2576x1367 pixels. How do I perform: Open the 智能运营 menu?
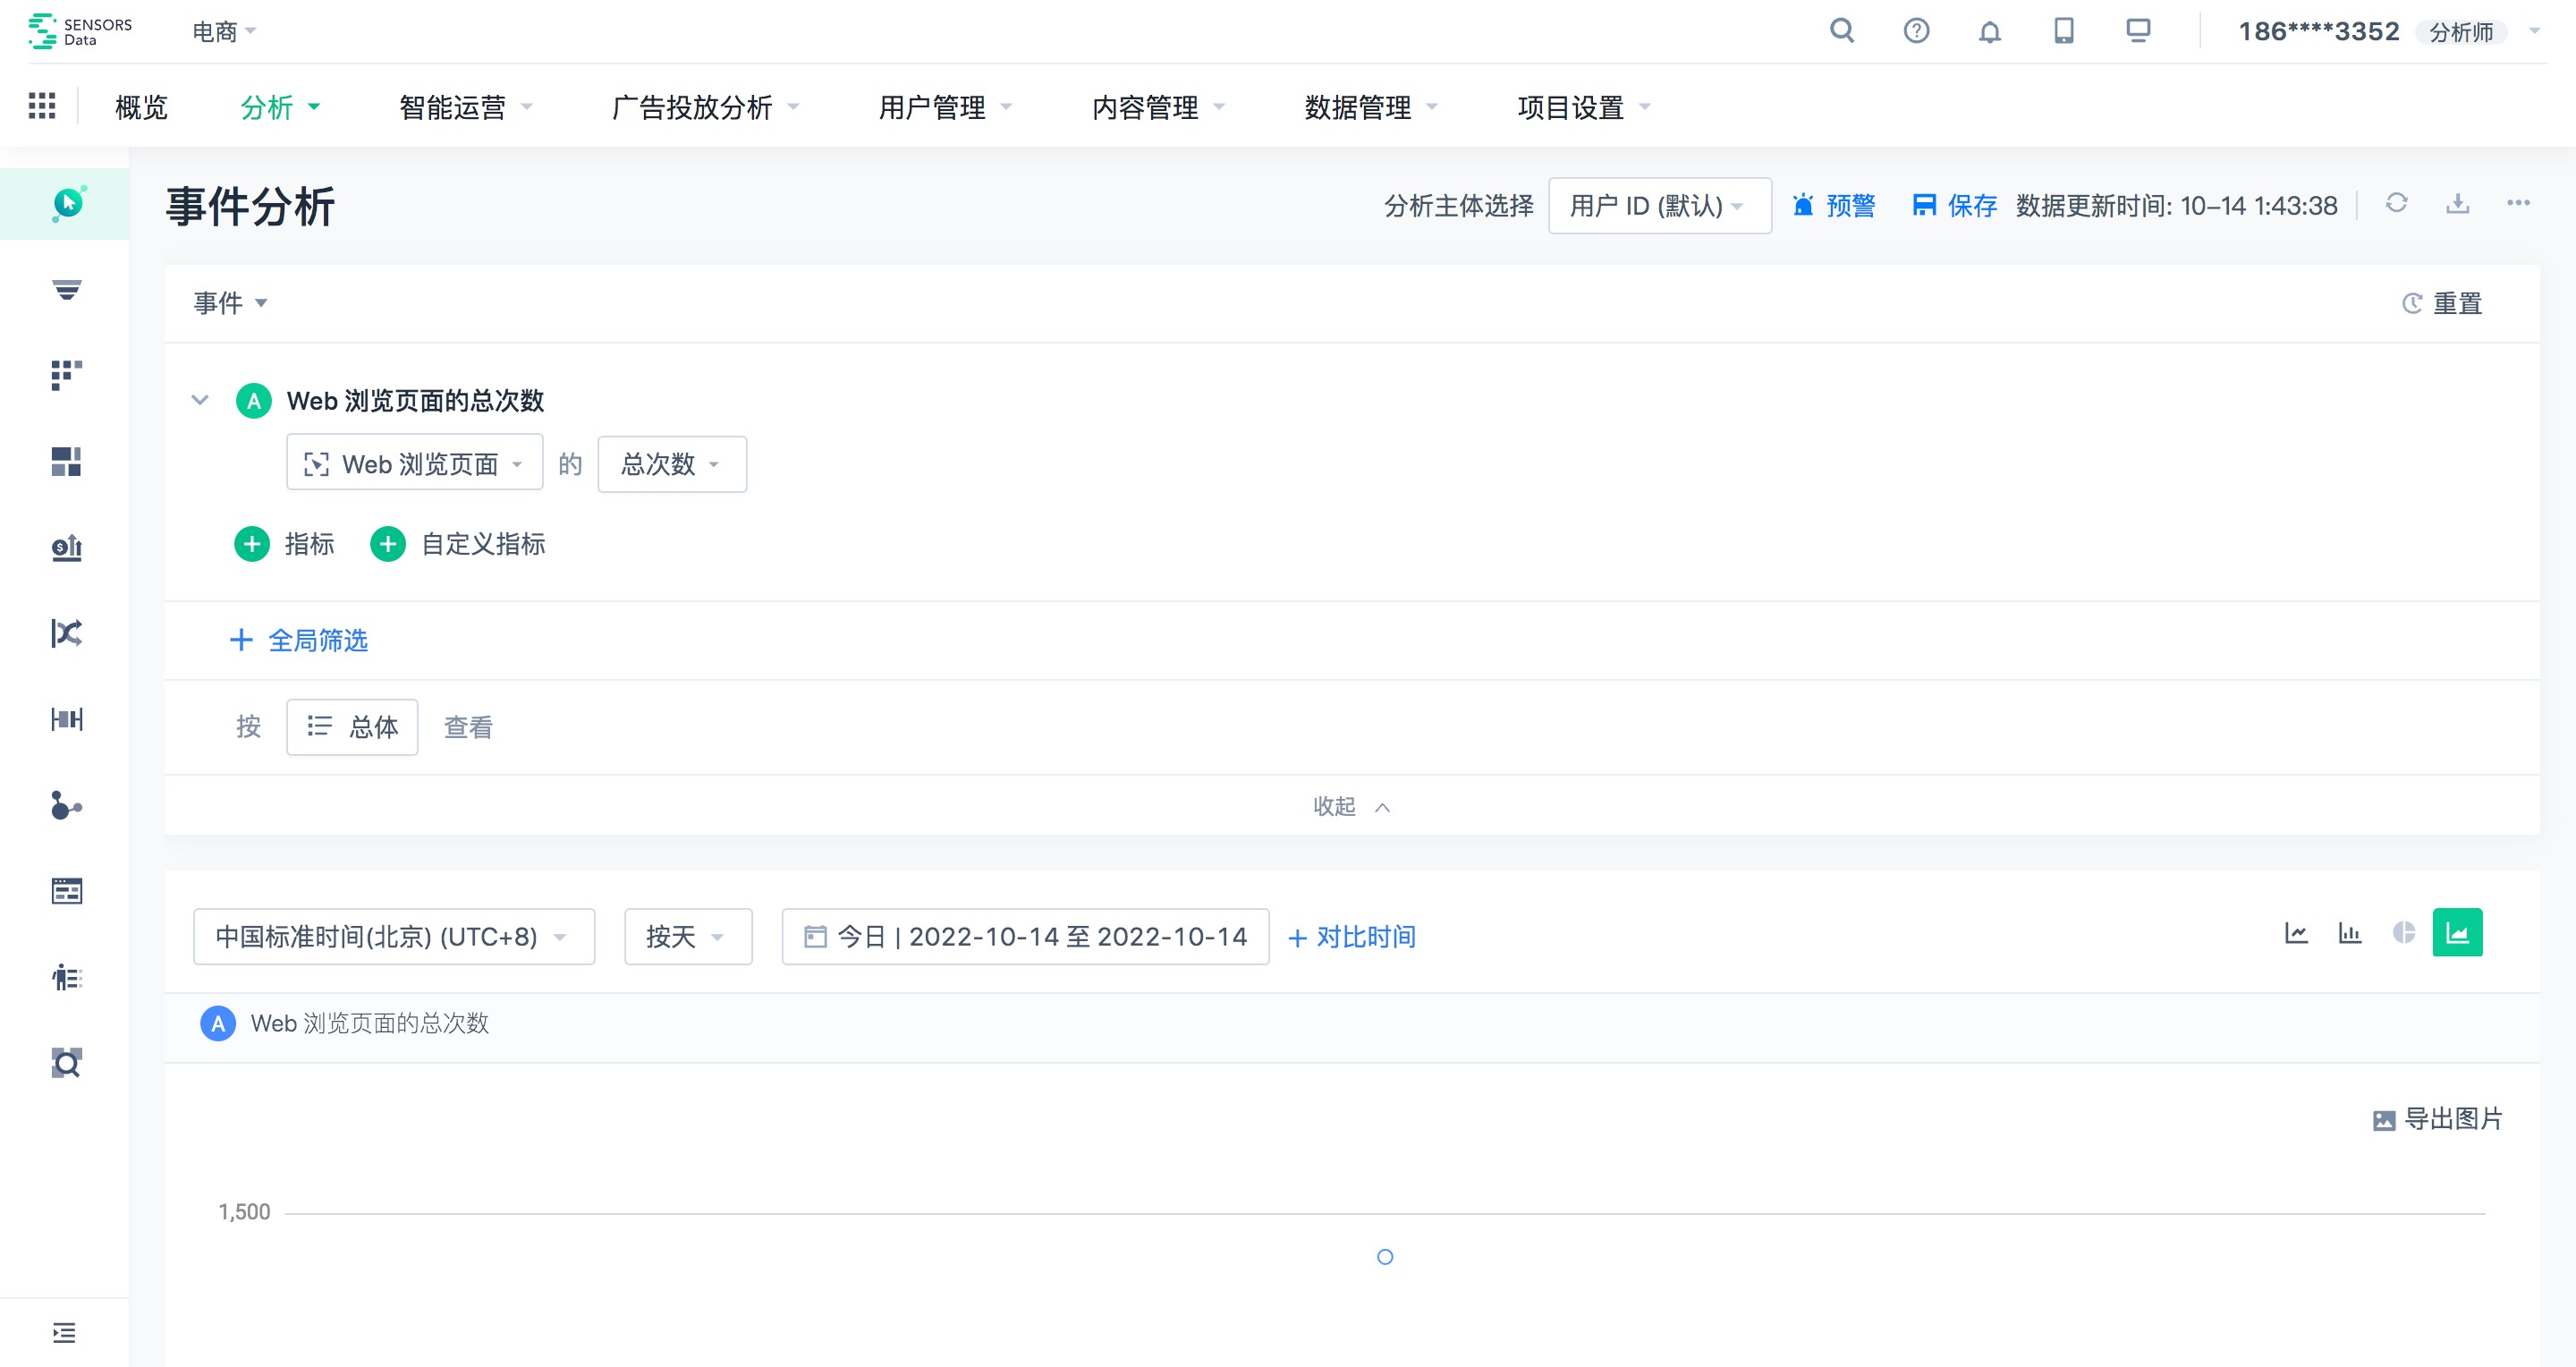[x=466, y=106]
